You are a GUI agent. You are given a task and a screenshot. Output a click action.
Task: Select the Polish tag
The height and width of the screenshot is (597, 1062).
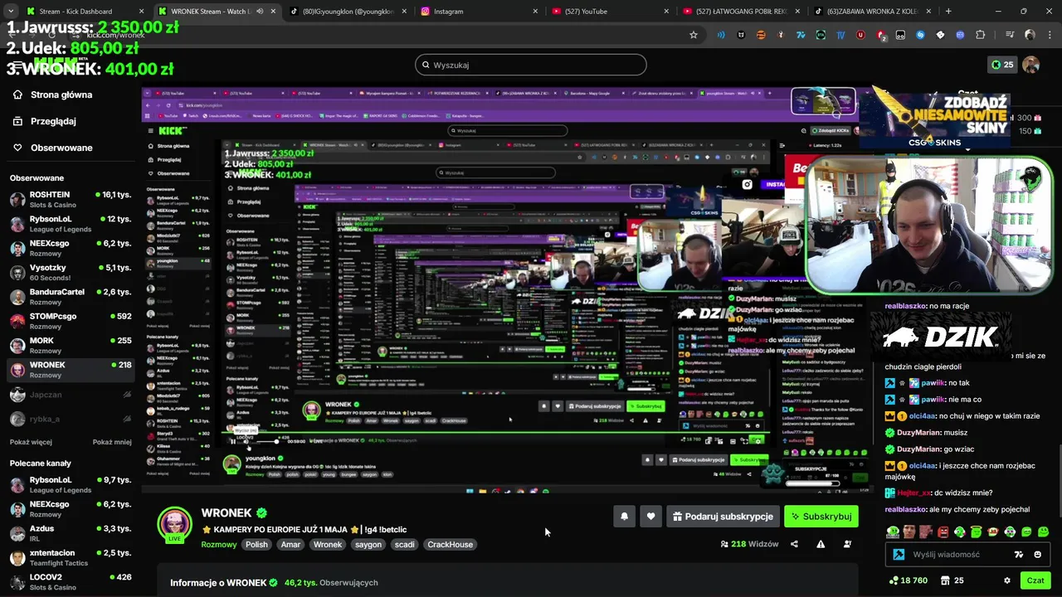[x=256, y=545]
